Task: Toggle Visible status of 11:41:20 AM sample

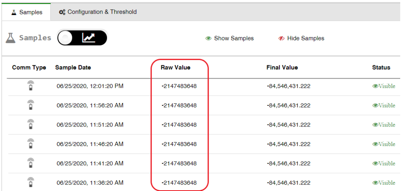Action: click(x=384, y=163)
